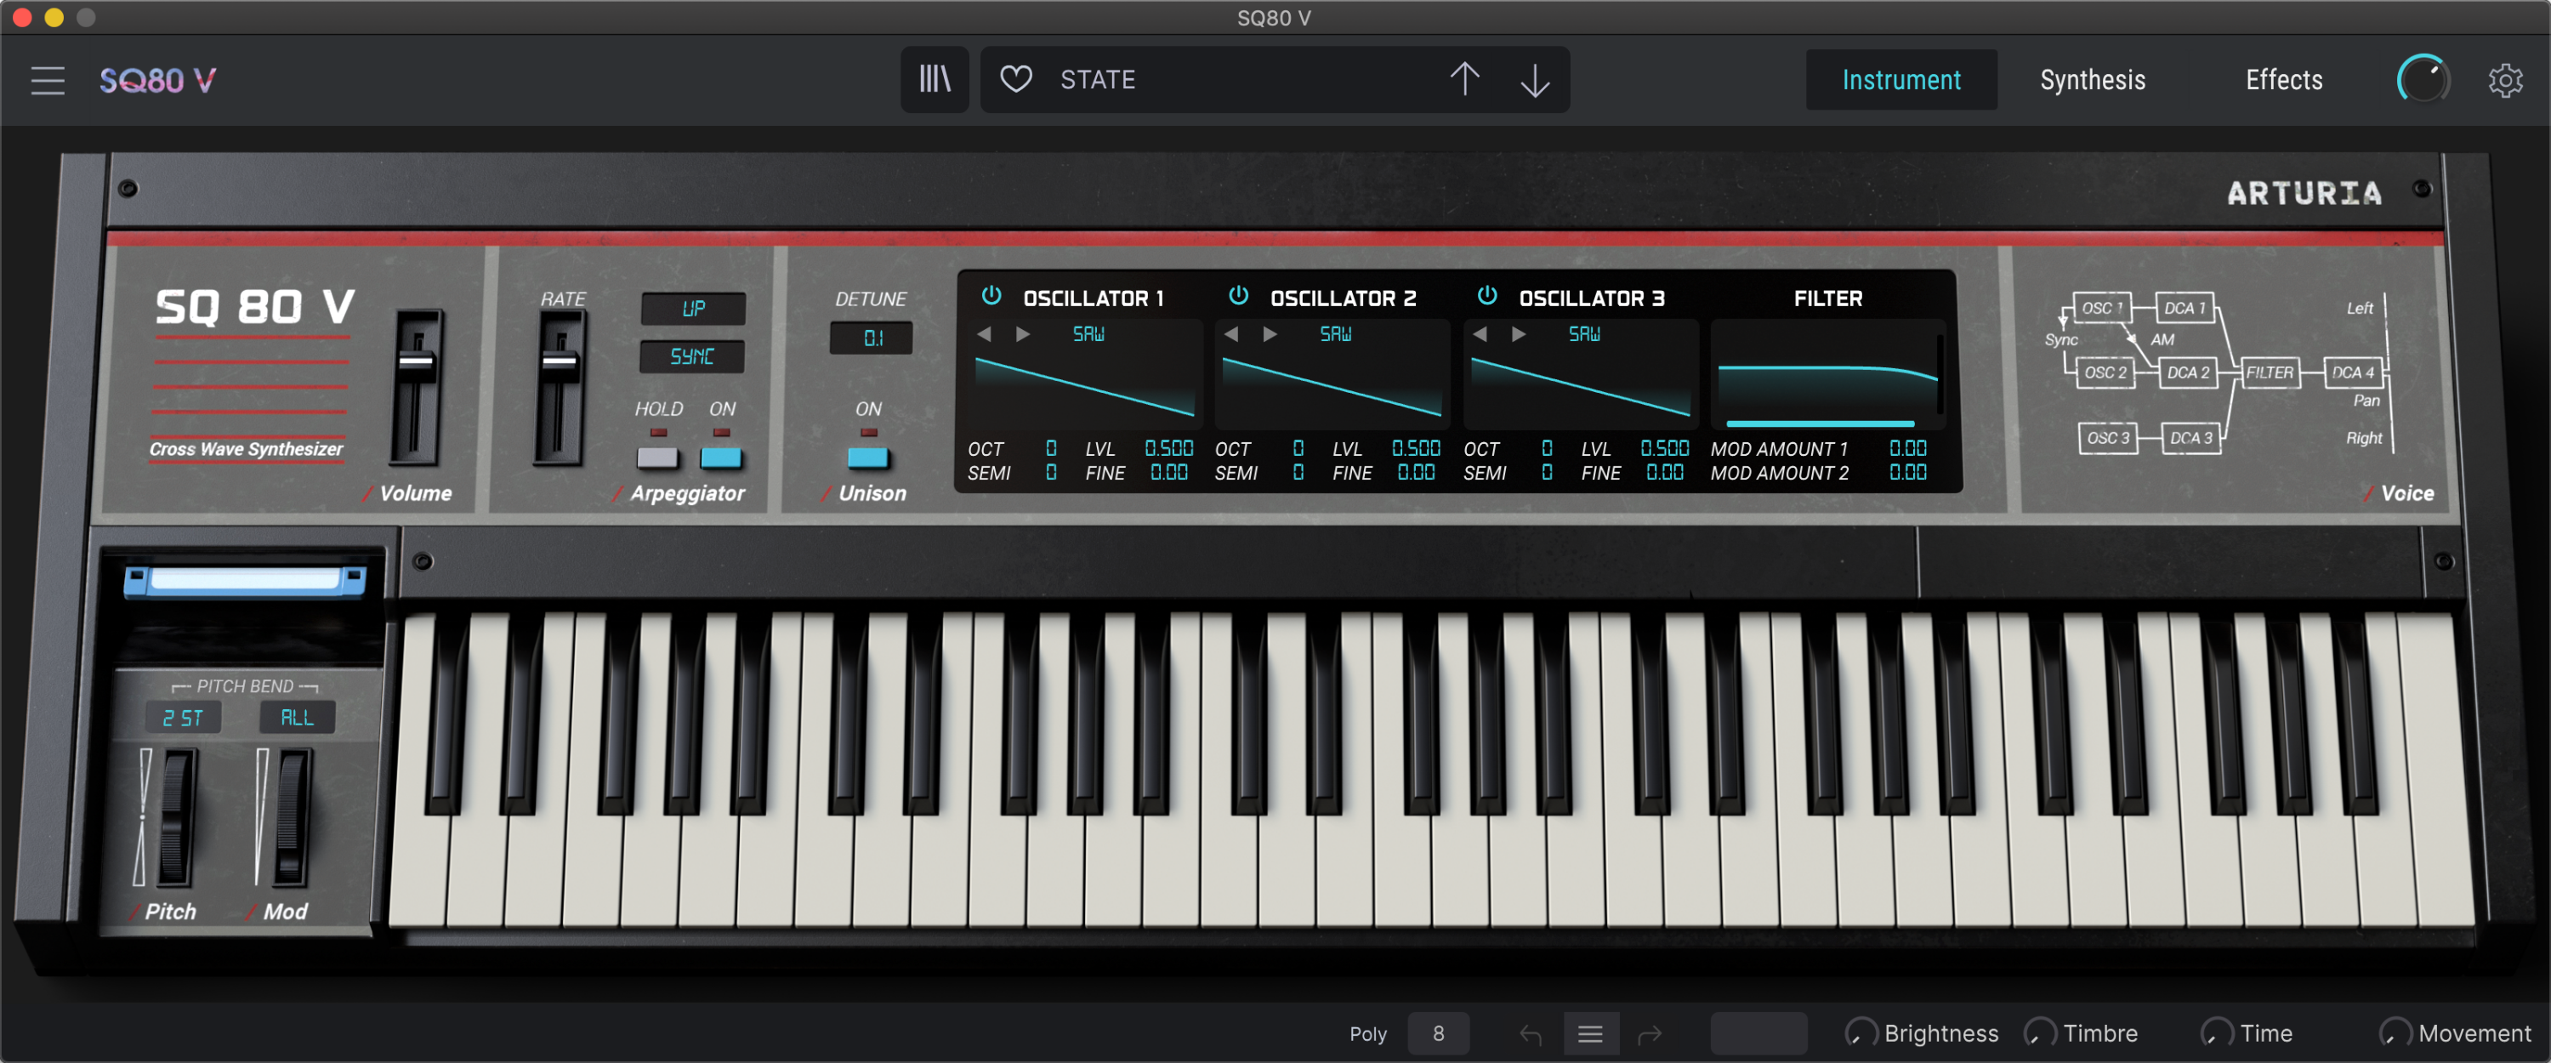Click the MOD AMOUNT 2 value
Screen dimensions: 2551x1063
coord(1907,473)
